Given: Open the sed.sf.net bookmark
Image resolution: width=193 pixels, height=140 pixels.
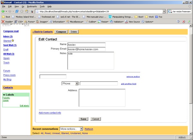Looking at the screenshot, I should (x=69, y=17).
